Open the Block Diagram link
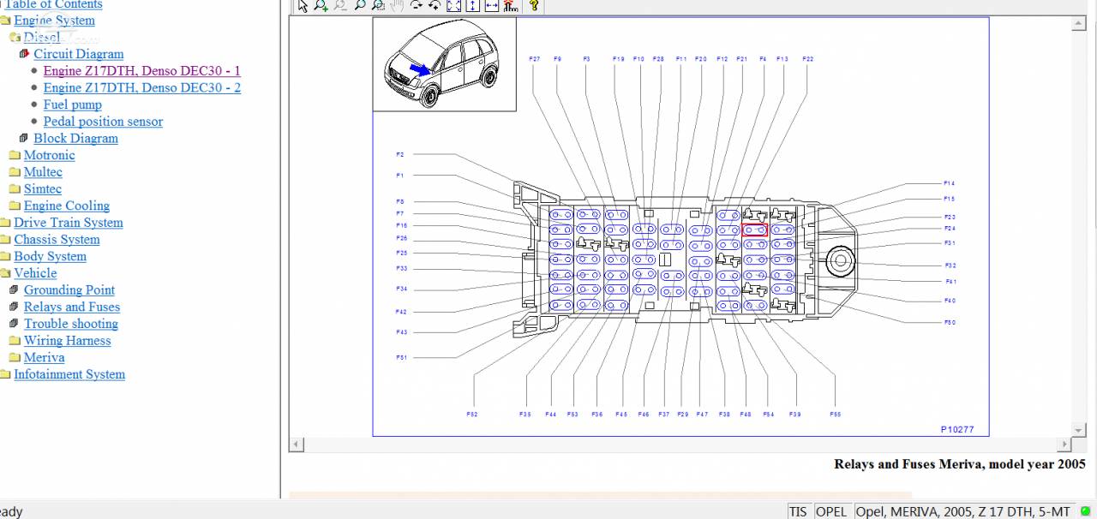This screenshot has width=1097, height=519. click(75, 138)
